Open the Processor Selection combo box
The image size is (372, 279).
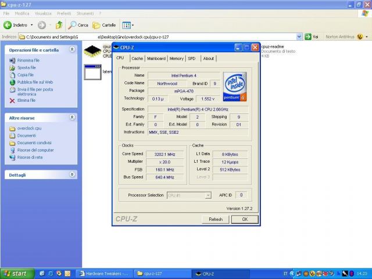(189, 195)
